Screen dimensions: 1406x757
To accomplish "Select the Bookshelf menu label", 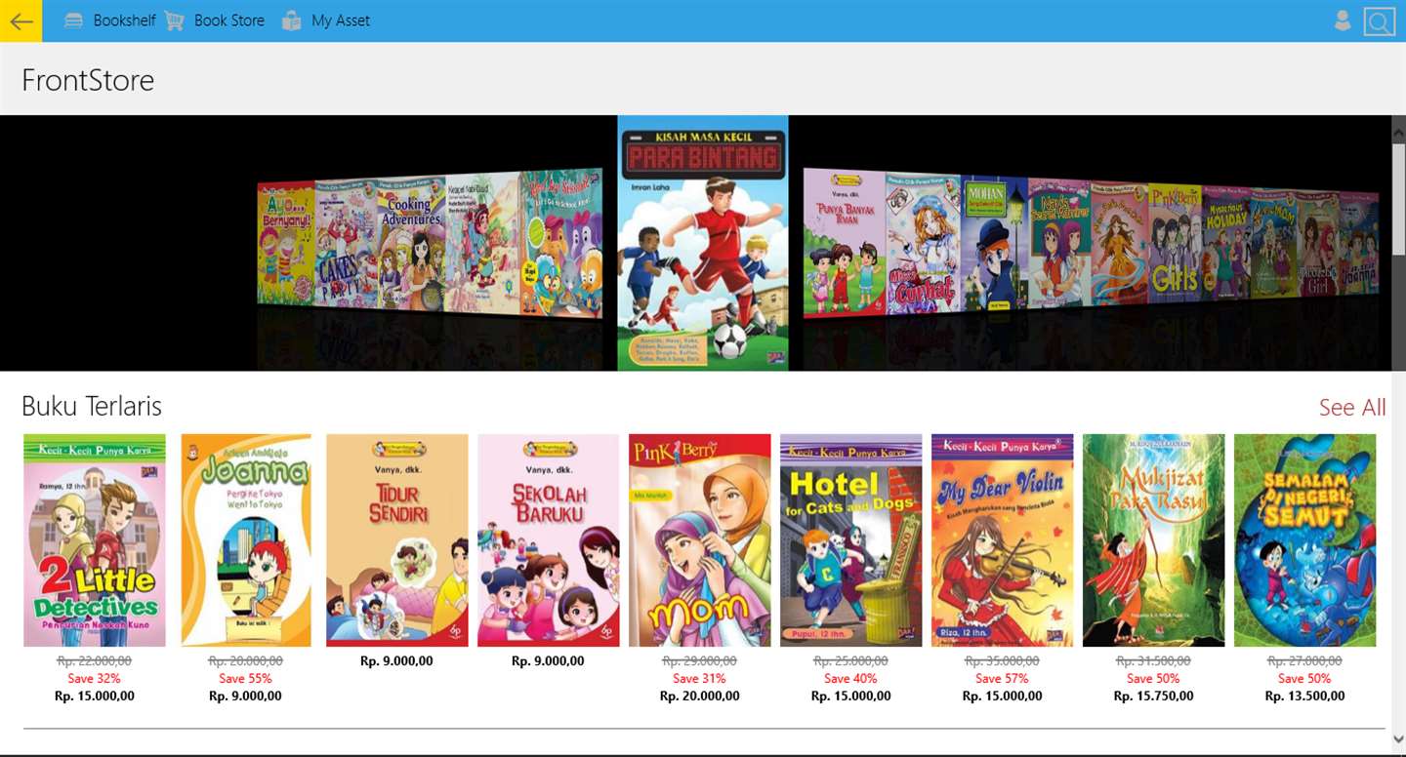I will pos(124,20).
